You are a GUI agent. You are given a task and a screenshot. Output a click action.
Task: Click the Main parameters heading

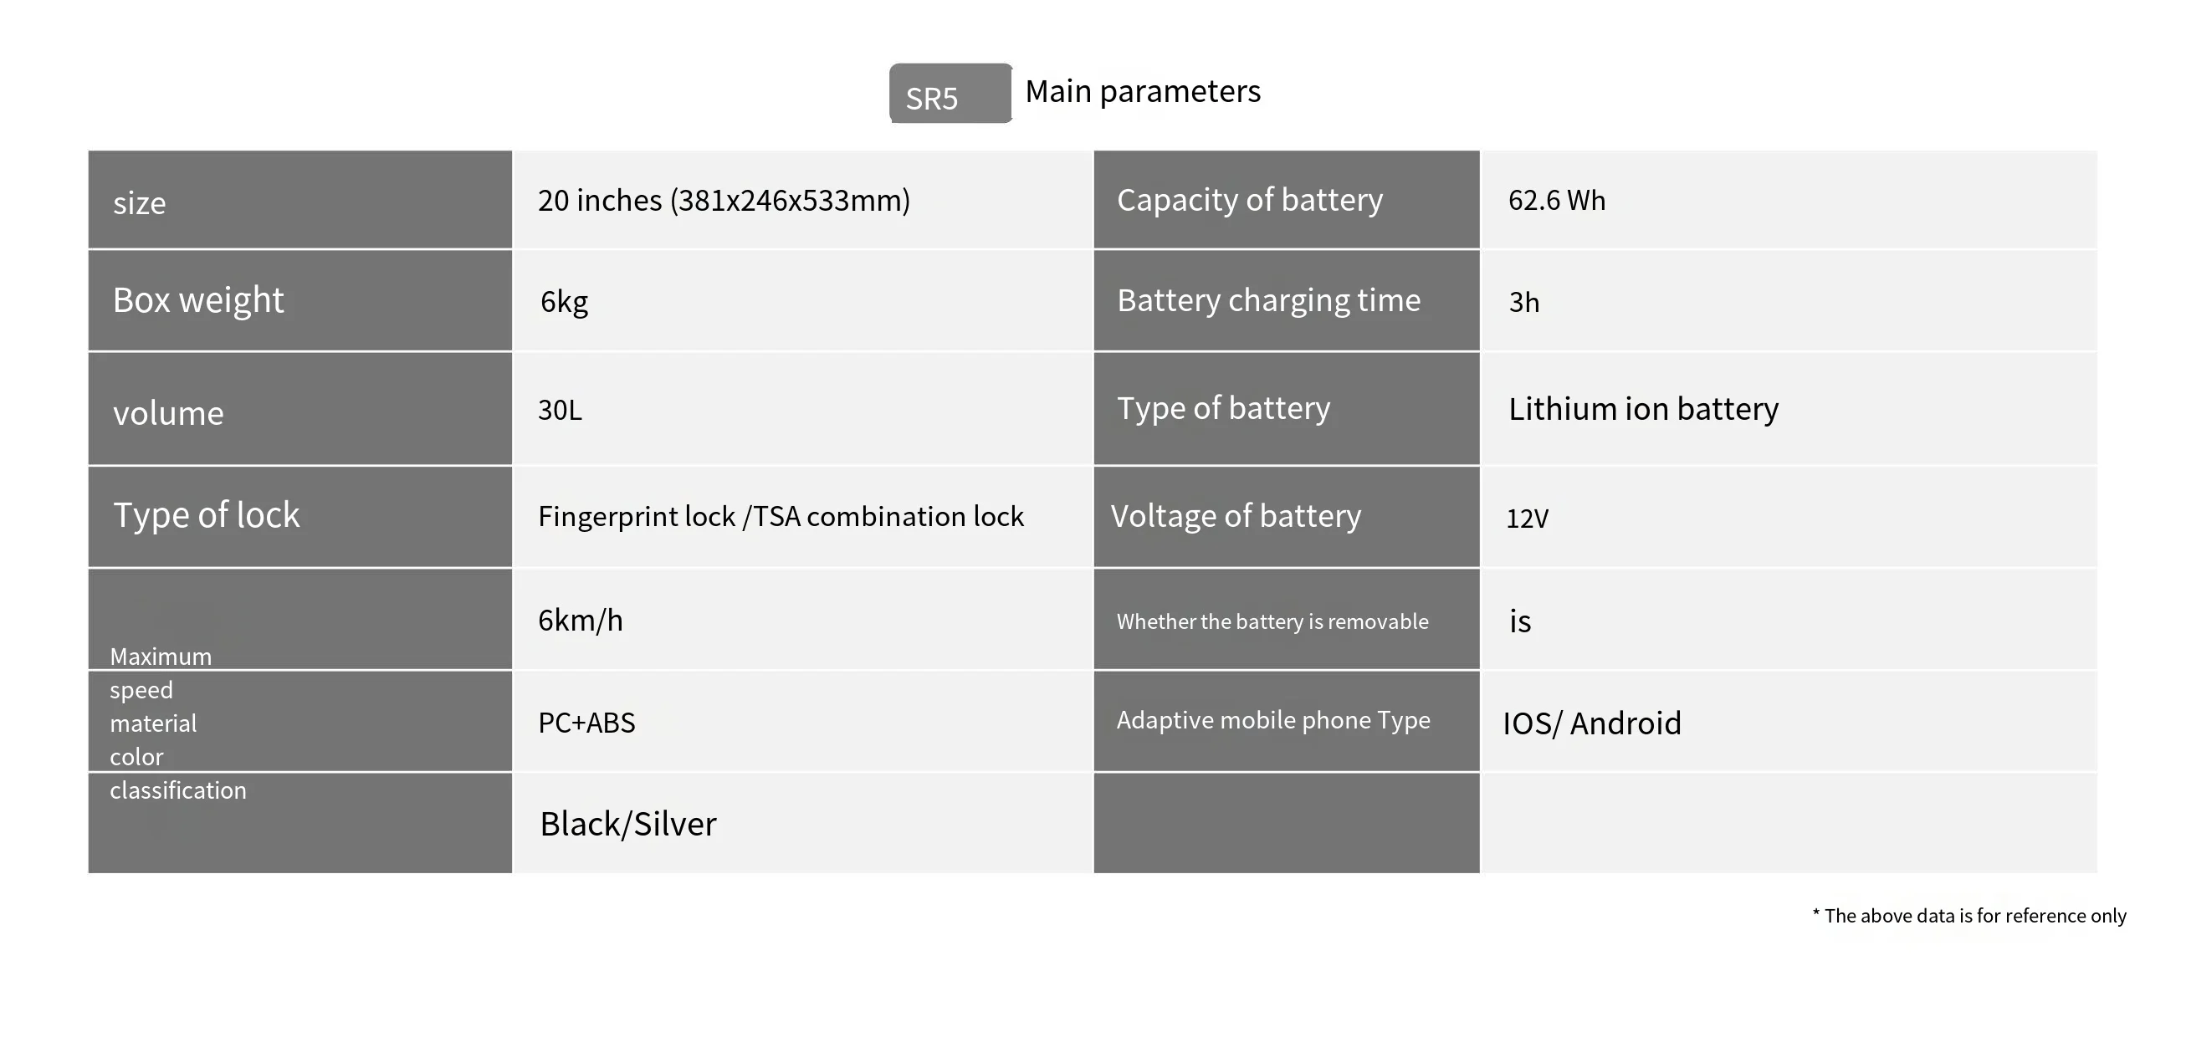pyautogui.click(x=1142, y=92)
